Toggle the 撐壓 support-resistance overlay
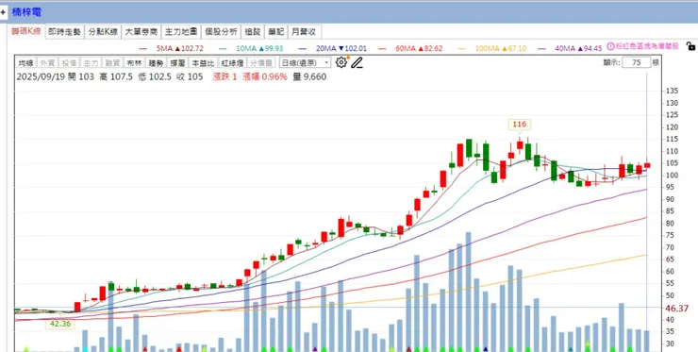 coord(176,63)
